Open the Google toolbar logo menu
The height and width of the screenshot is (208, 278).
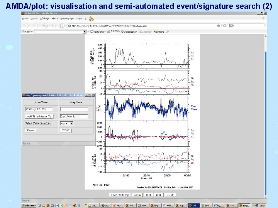click(27, 32)
